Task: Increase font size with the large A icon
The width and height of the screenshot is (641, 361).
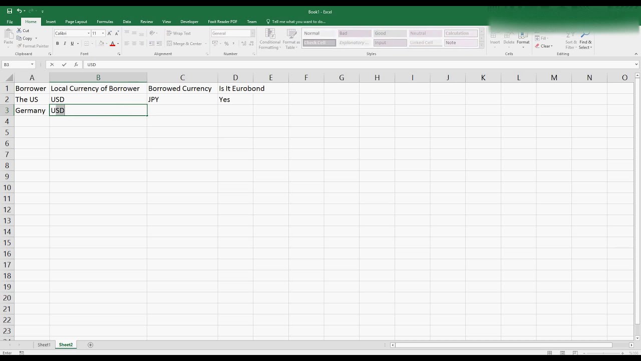Action: (x=109, y=33)
